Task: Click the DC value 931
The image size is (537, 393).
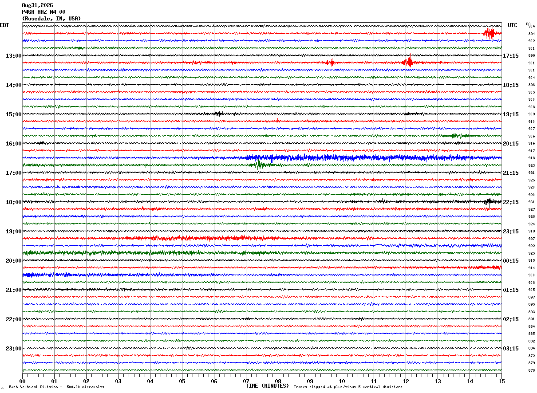Action: pos(531,202)
